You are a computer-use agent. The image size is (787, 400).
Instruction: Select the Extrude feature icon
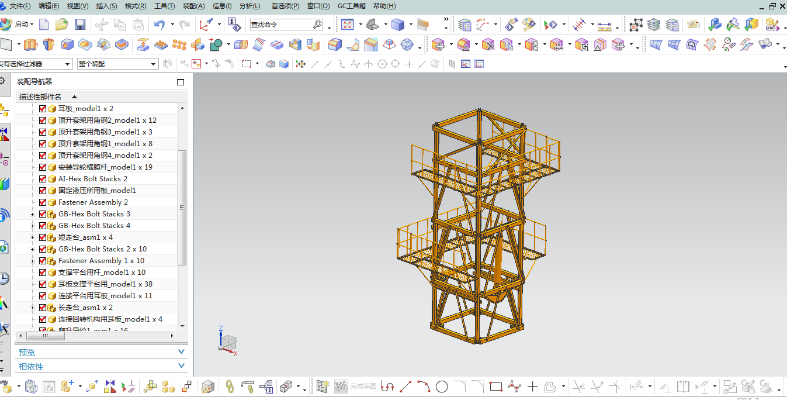point(30,44)
